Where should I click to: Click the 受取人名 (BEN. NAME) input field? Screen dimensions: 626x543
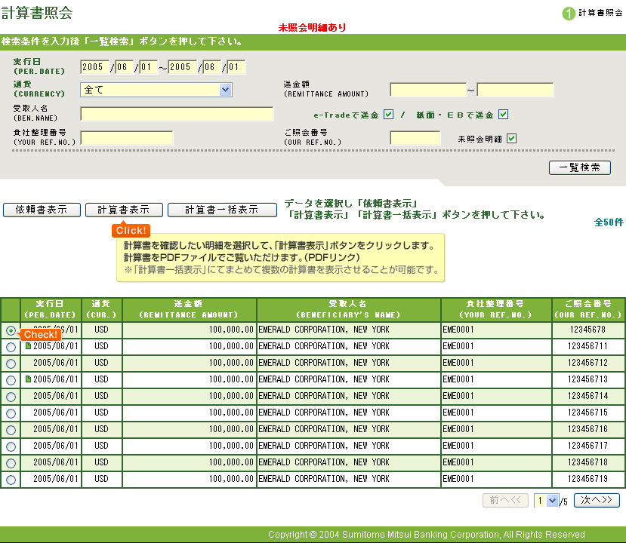(x=177, y=114)
